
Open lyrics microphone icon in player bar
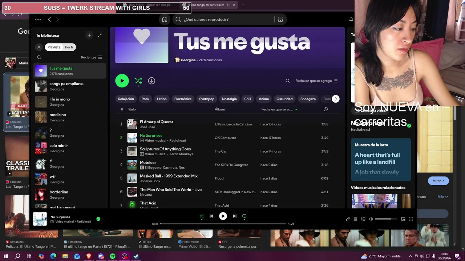pyautogui.click(x=348, y=219)
